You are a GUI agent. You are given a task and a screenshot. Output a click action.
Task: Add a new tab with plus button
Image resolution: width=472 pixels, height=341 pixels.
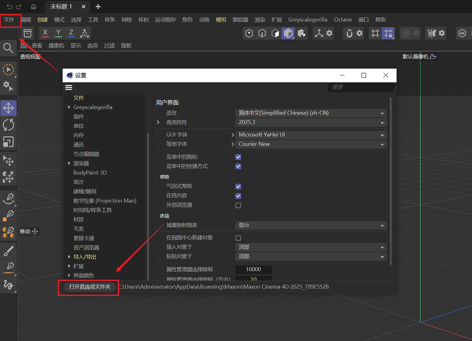pyautogui.click(x=98, y=7)
